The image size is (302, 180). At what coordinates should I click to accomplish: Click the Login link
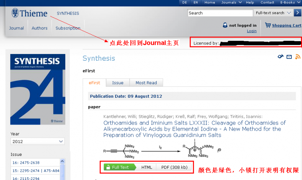click(x=252, y=31)
